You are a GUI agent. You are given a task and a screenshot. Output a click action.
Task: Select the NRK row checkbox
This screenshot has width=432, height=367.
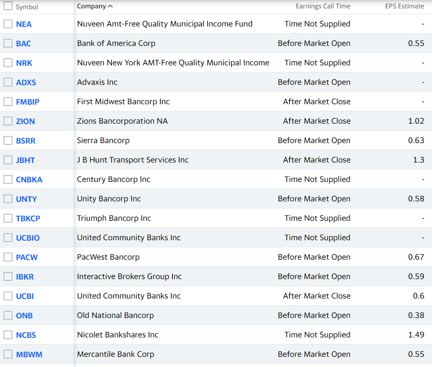click(x=8, y=63)
